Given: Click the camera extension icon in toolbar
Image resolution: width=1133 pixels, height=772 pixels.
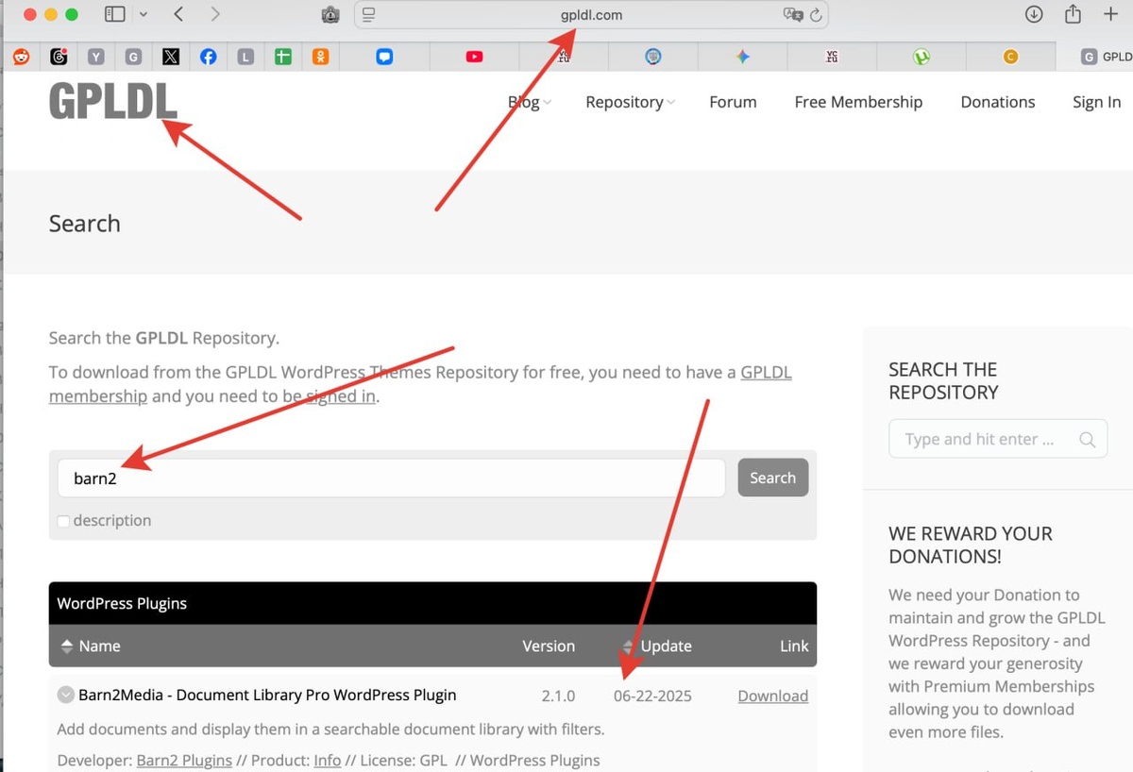Looking at the screenshot, I should [x=330, y=15].
